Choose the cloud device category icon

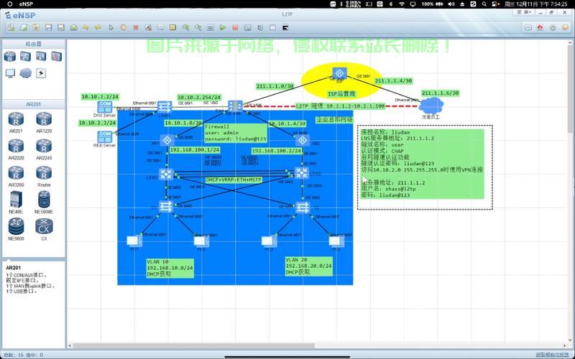click(26, 73)
